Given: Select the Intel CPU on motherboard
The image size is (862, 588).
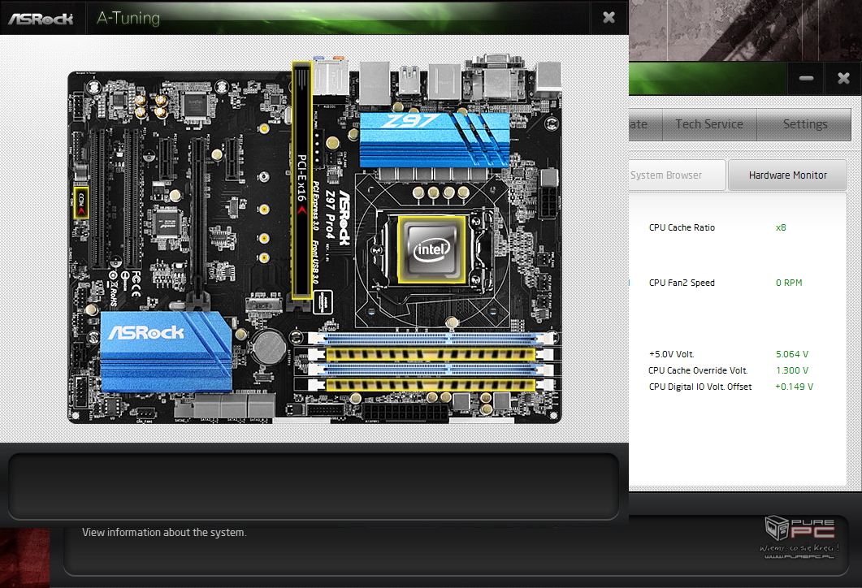Looking at the screenshot, I should 431,249.
